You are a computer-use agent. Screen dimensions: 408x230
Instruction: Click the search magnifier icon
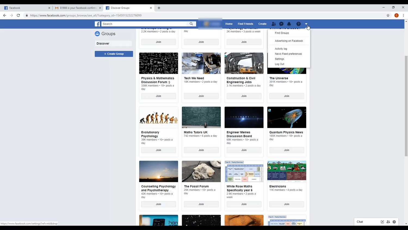191,24
